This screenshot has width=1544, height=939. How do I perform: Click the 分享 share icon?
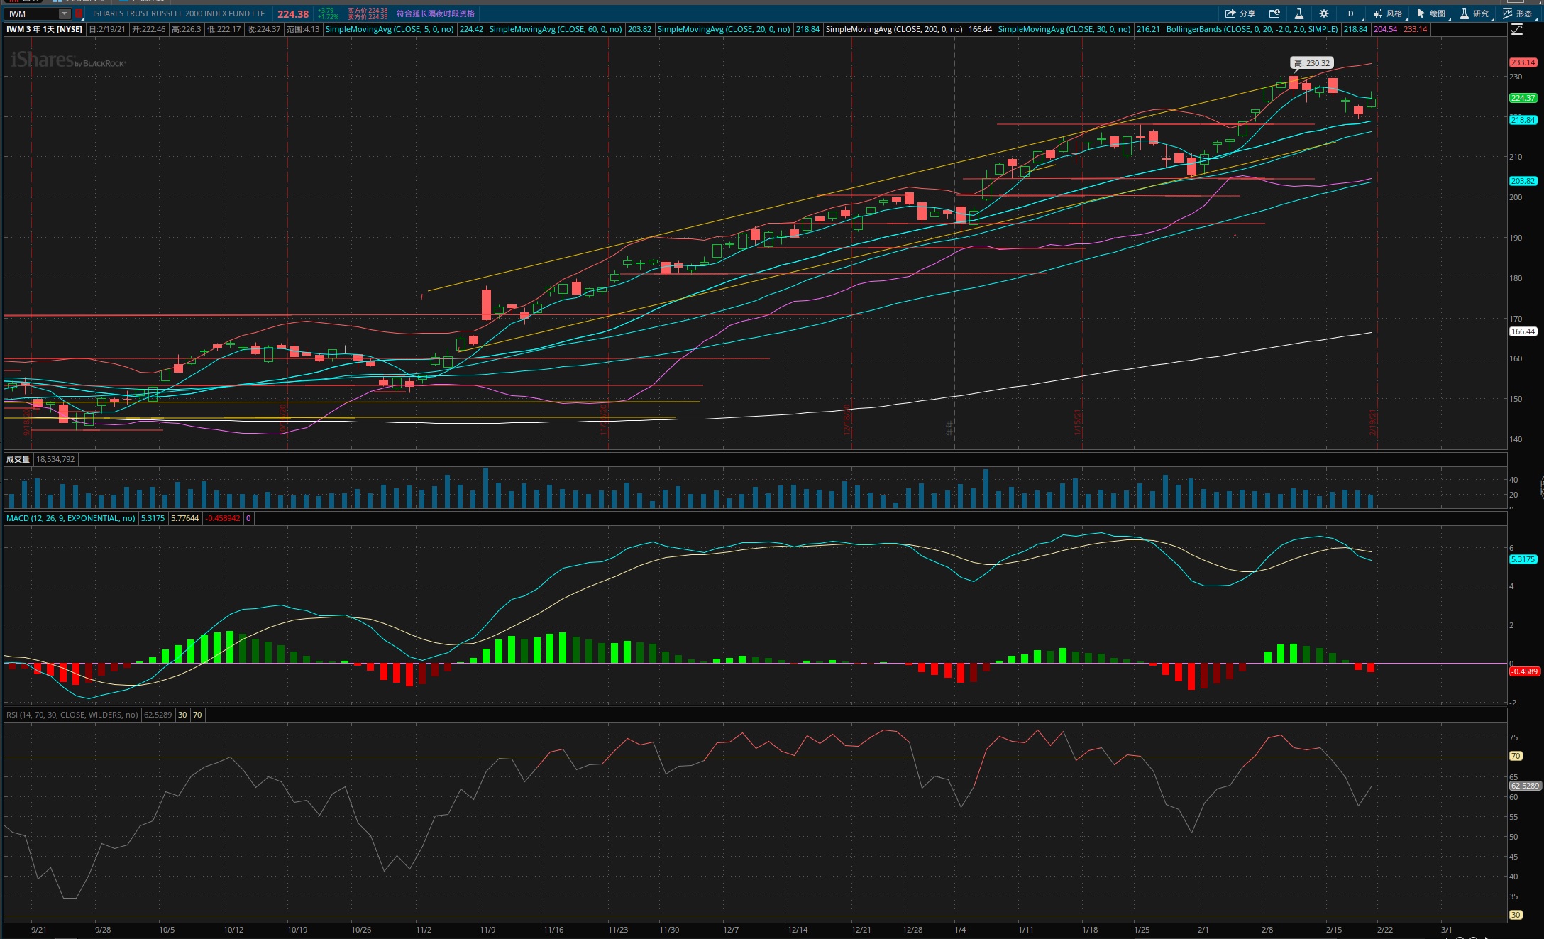1239,13
